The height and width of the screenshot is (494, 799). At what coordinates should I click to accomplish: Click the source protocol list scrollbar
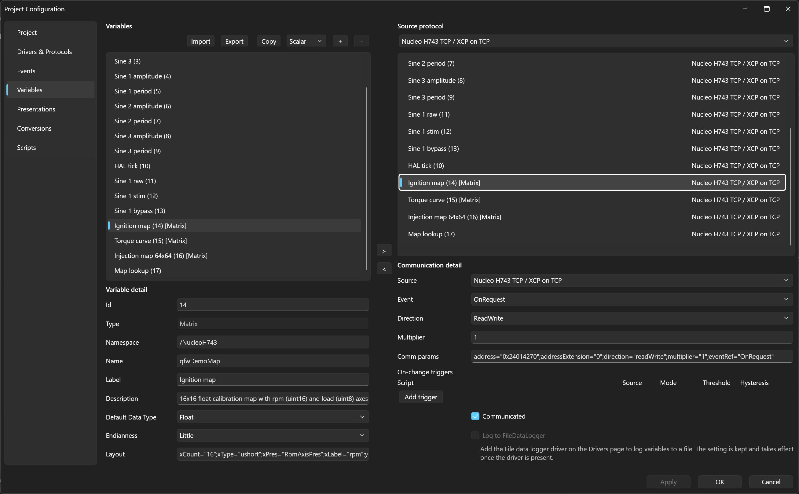pos(790,187)
